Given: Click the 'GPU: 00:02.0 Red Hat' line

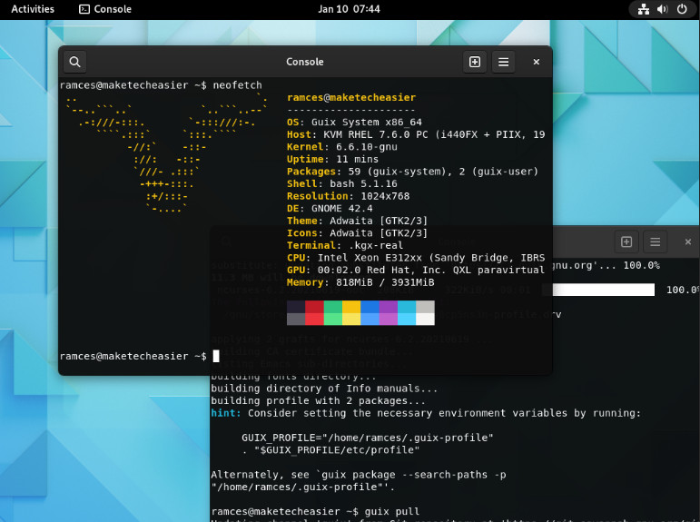Looking at the screenshot, I should (416, 270).
